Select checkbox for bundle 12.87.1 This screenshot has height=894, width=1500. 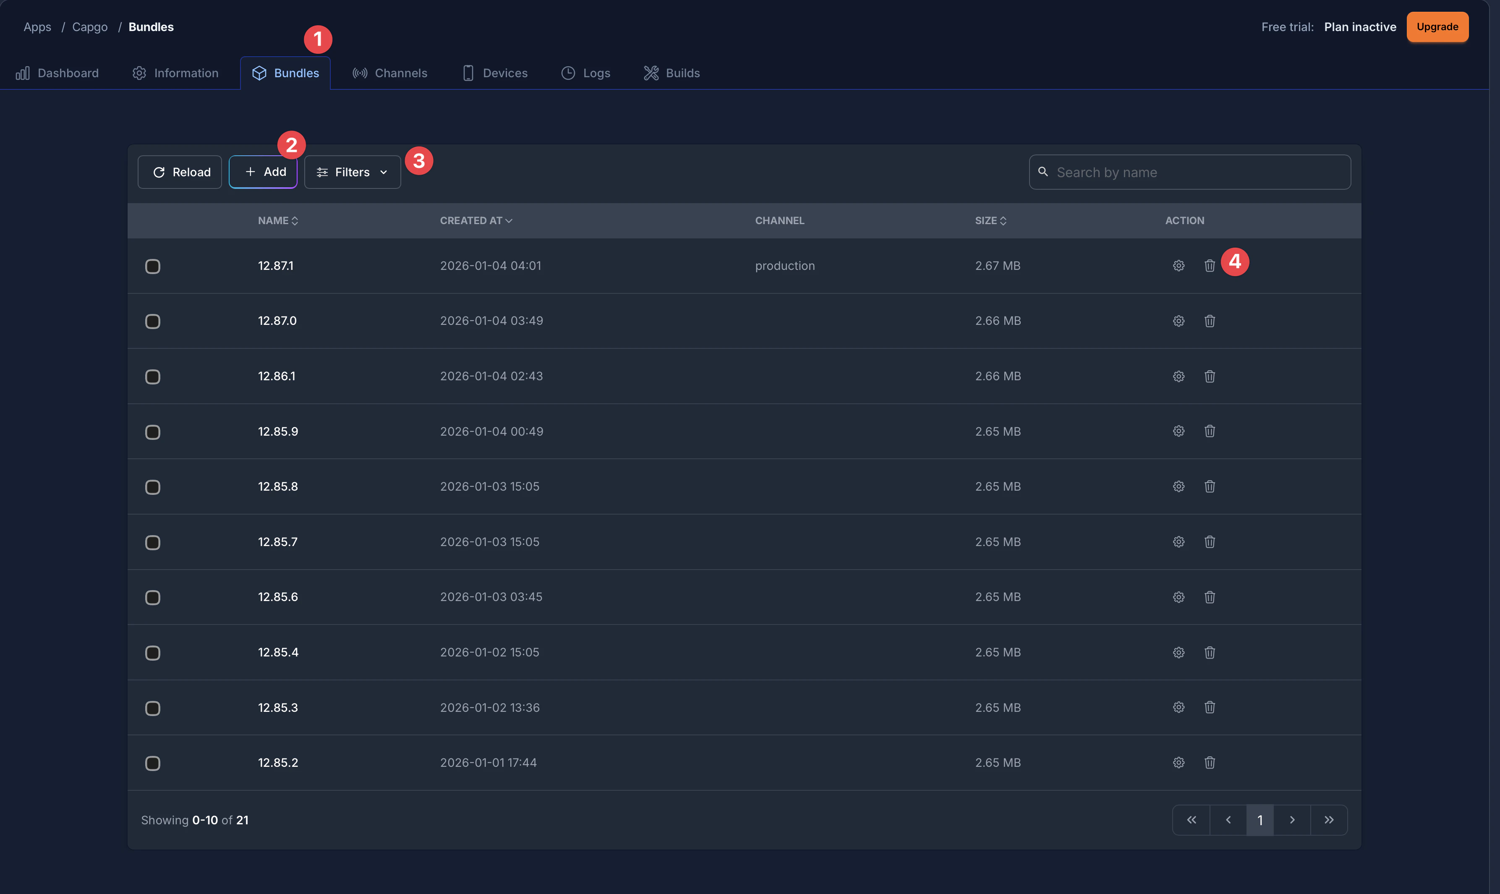(152, 266)
